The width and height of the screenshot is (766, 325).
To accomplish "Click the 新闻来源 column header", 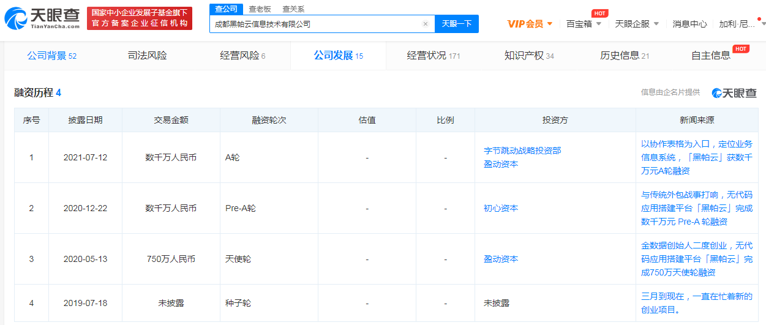I will 697,120.
